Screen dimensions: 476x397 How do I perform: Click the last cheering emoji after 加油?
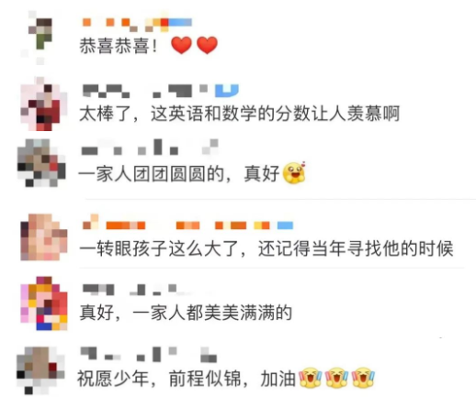pos(363,378)
